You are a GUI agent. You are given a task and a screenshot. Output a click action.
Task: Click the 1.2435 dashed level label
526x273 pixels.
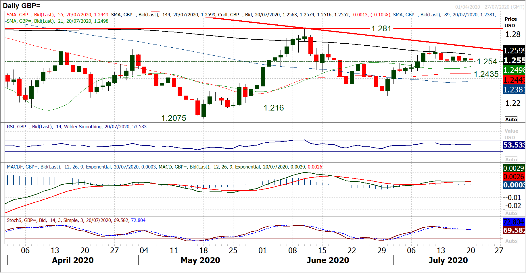click(x=486, y=74)
